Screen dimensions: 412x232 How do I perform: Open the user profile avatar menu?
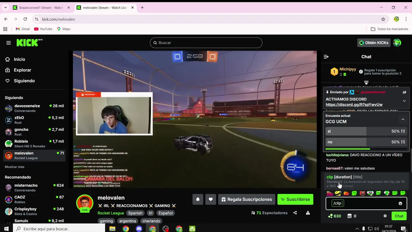pyautogui.click(x=397, y=43)
